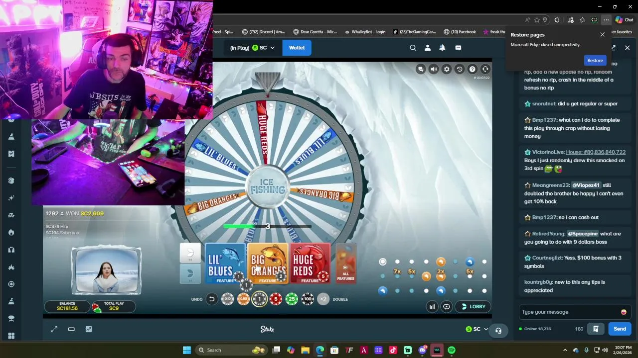The height and width of the screenshot is (358, 638).
Task: Select the 0.50 orange chip
Action: tap(243, 299)
